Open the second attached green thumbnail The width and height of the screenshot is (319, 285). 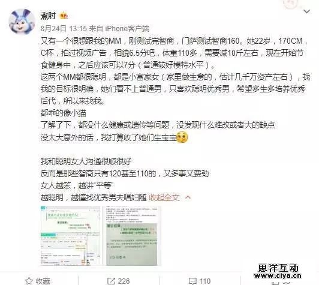coord(132,236)
